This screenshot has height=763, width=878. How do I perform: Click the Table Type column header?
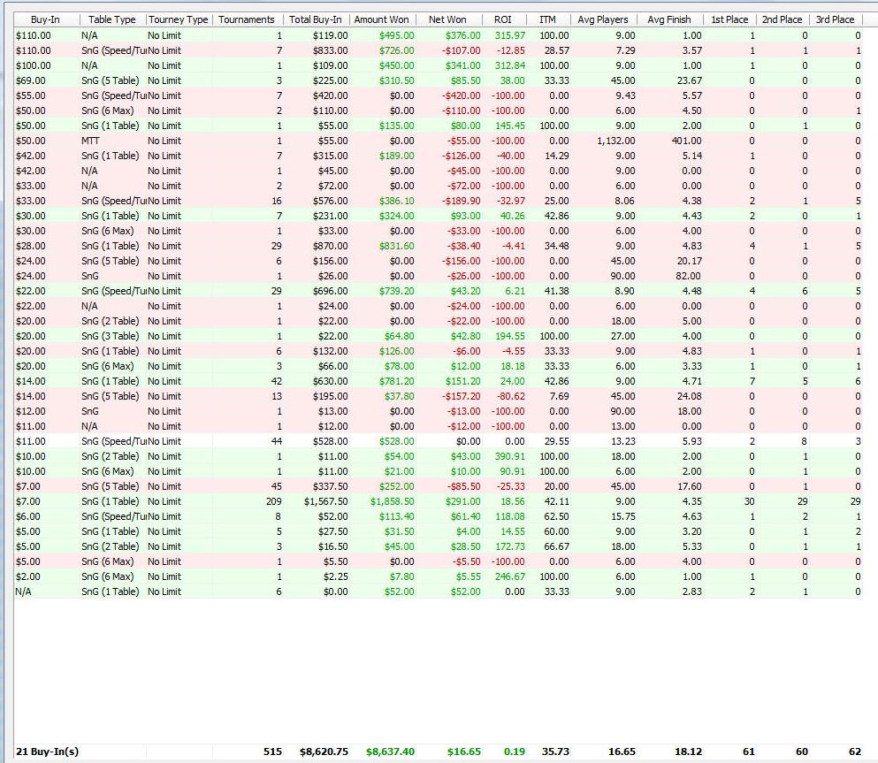tap(113, 19)
